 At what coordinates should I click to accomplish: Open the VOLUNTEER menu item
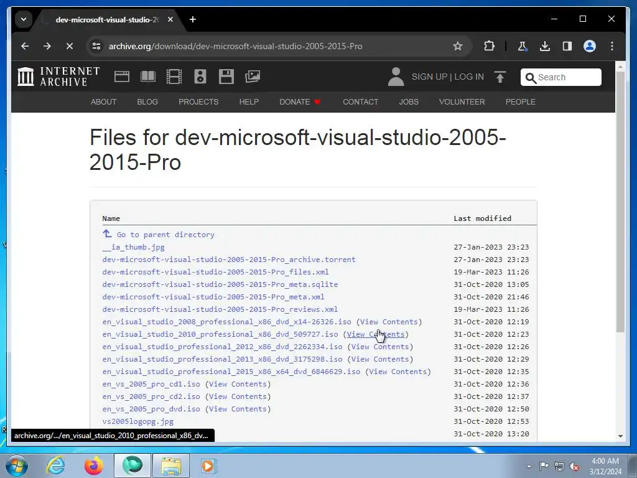pos(462,101)
